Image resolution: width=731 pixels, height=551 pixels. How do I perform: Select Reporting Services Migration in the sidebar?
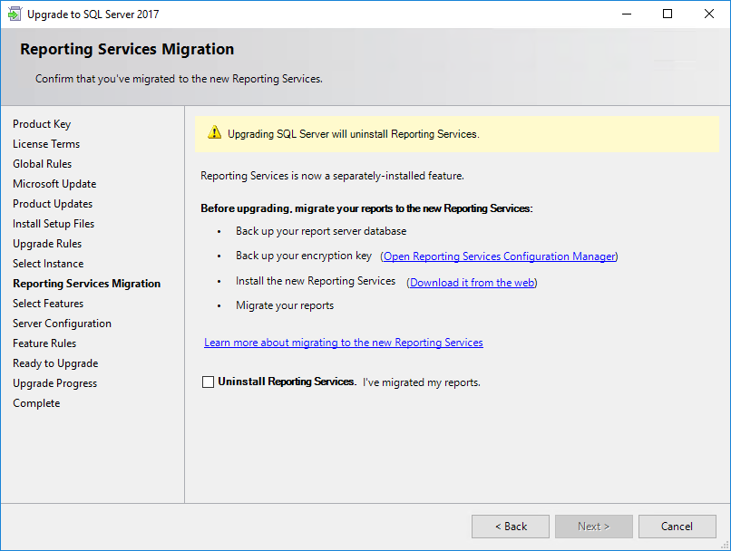87,284
